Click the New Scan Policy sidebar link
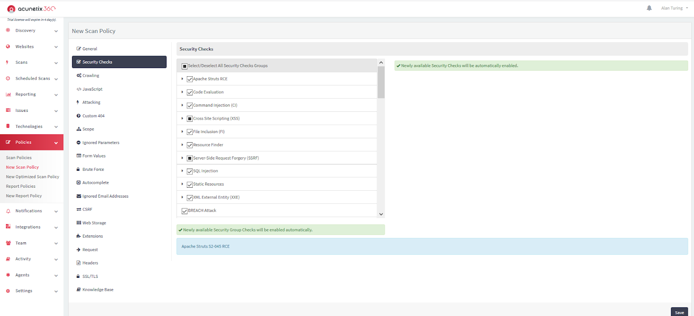The width and height of the screenshot is (694, 316). pyautogui.click(x=23, y=167)
